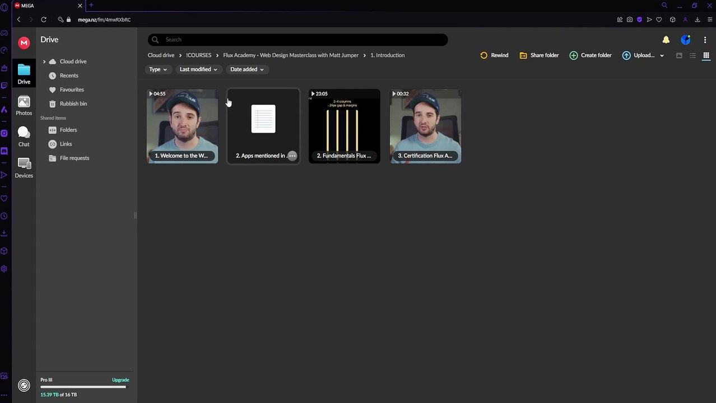The width and height of the screenshot is (716, 403).
Task: Open the Chat section
Action: (24, 137)
